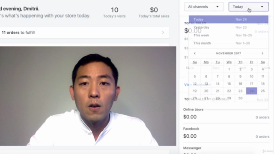This screenshot has width=274, height=154.
Task: Pick November 5 in the calendar
Action: click(x=195, y=77)
